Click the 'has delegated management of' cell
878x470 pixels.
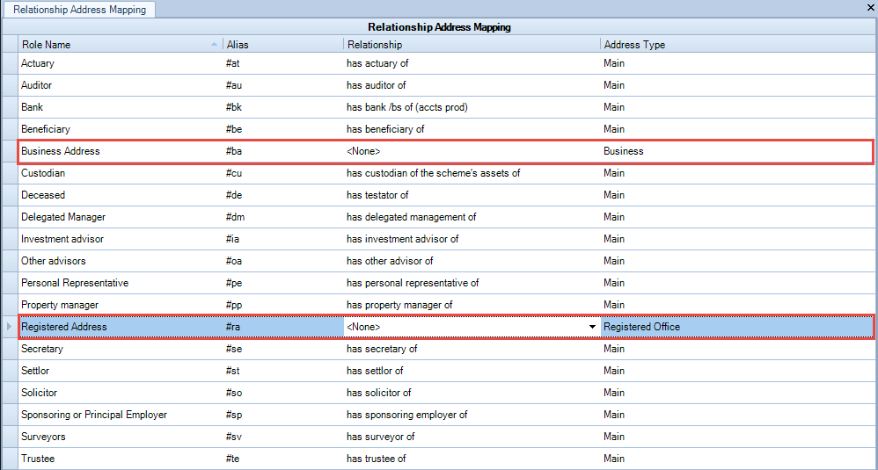click(x=472, y=217)
